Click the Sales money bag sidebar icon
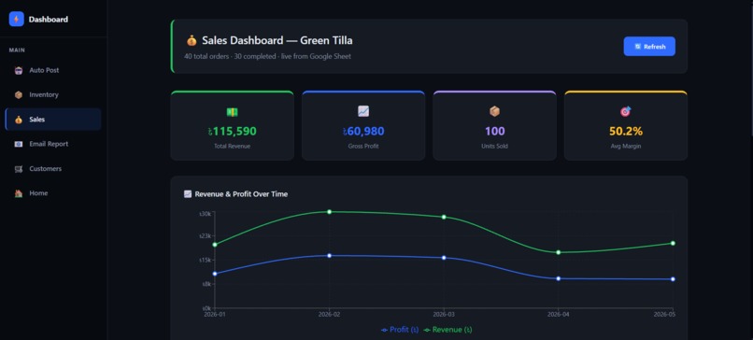Viewport: 753px width, 340px height. click(19, 120)
